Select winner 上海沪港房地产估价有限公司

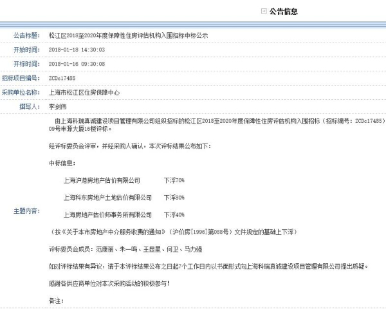pyautogui.click(x=102, y=180)
